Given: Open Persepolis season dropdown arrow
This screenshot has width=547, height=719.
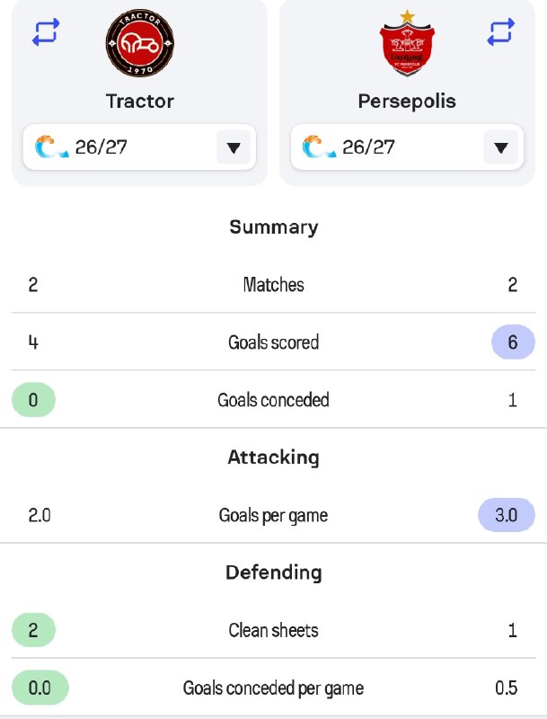Looking at the screenshot, I should pyautogui.click(x=500, y=147).
